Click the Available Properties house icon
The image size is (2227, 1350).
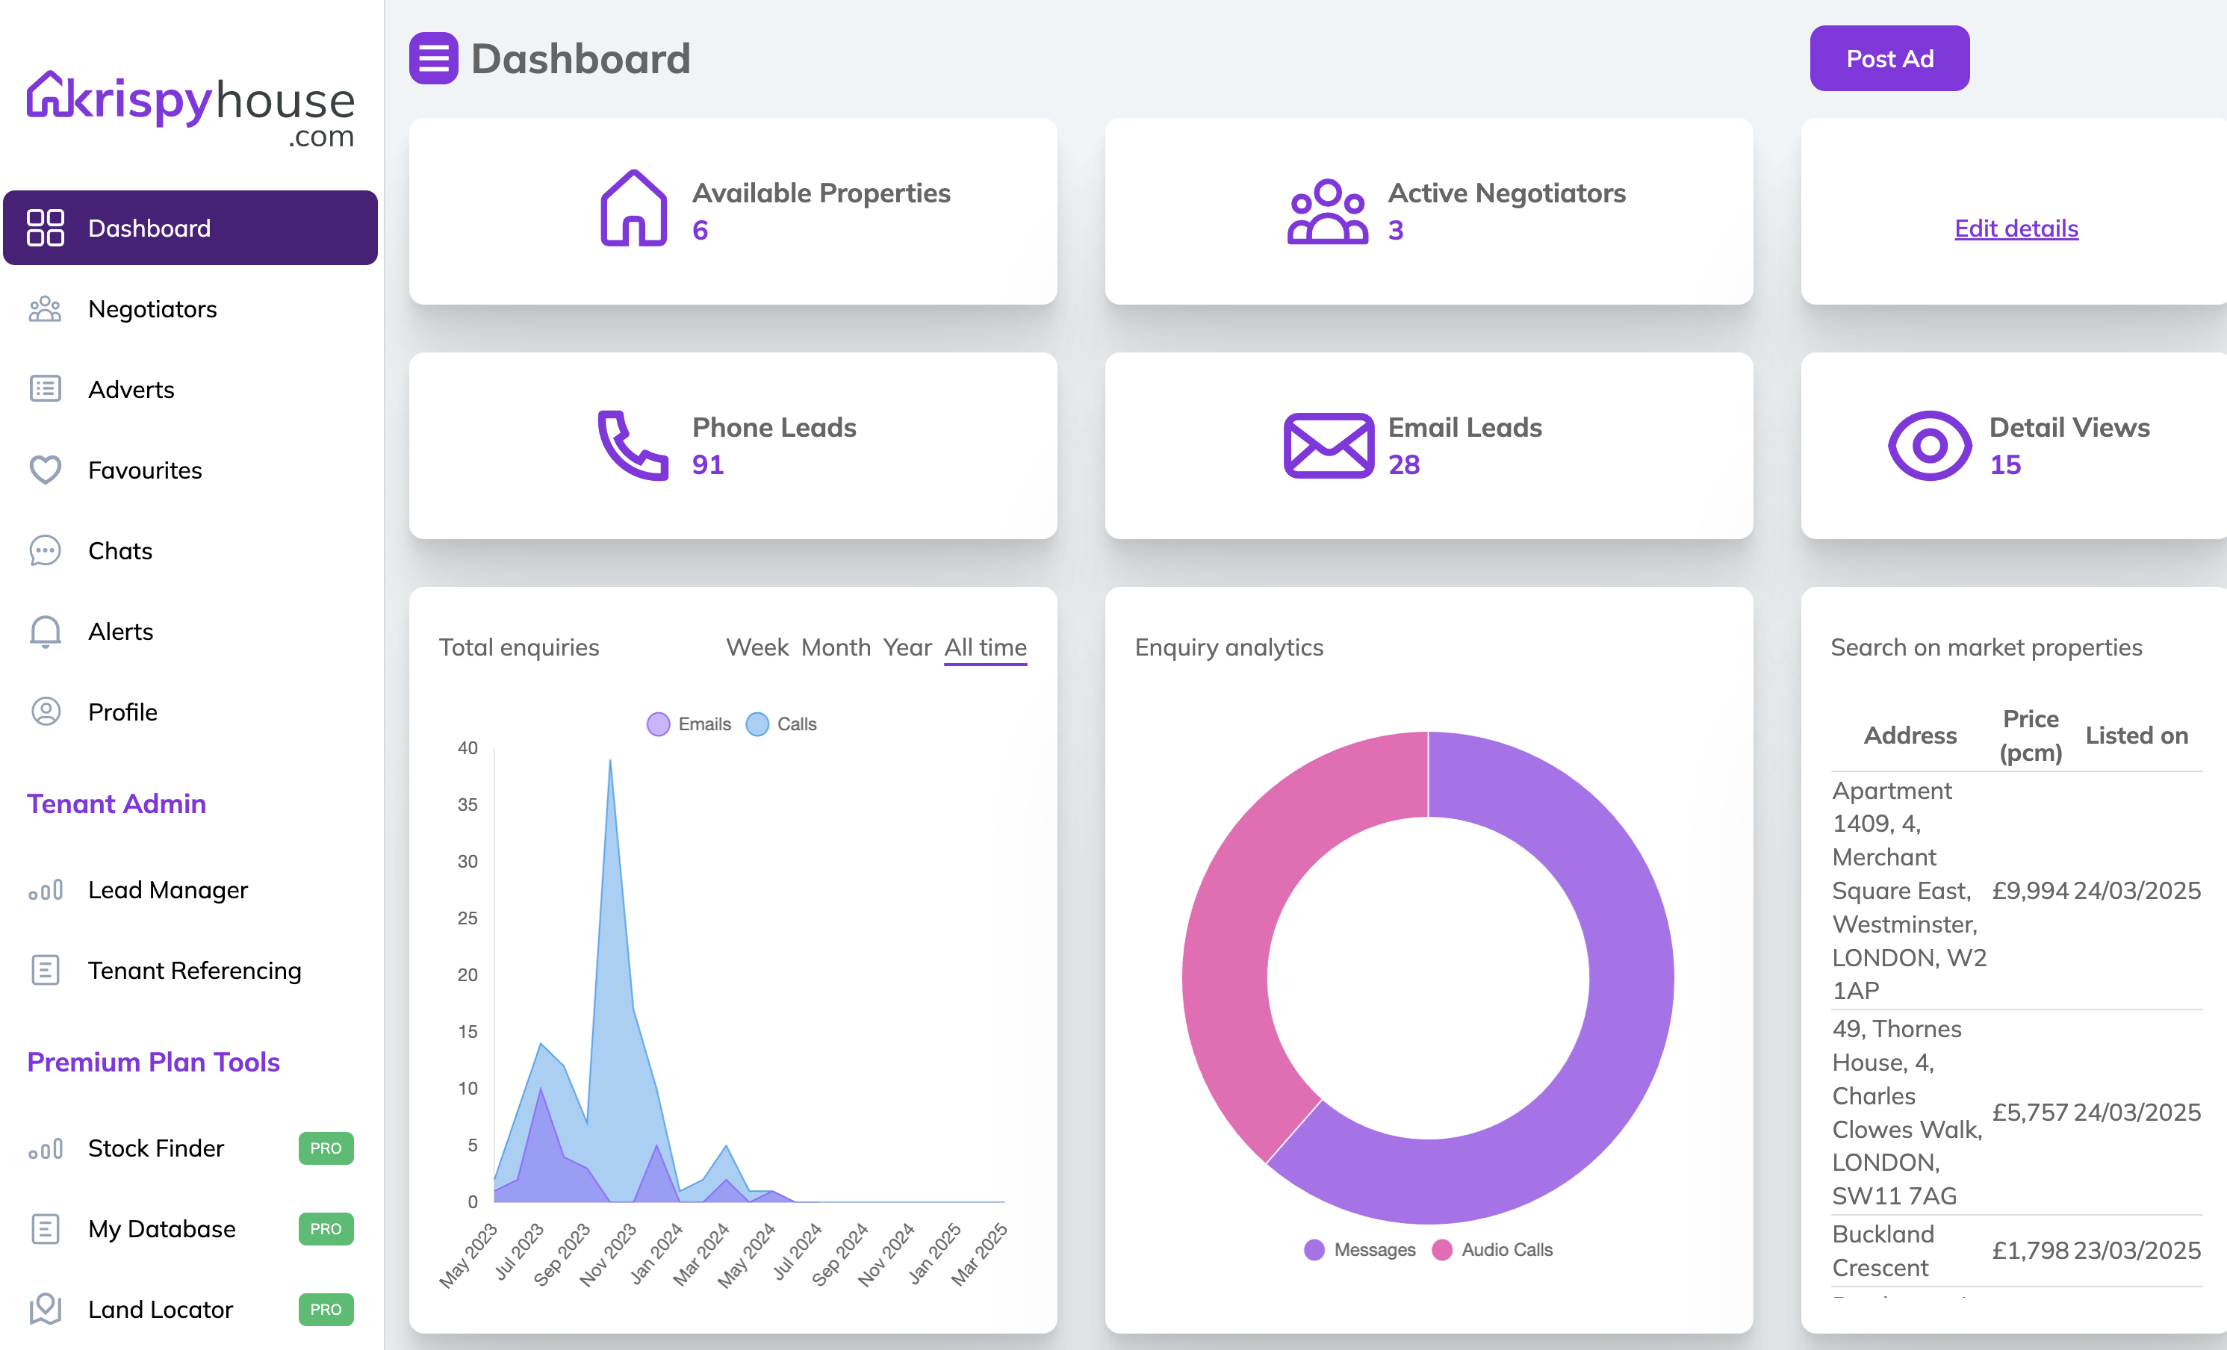(633, 208)
